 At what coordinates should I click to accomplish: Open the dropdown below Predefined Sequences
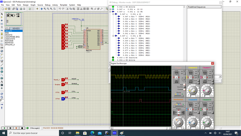click(x=220, y=77)
